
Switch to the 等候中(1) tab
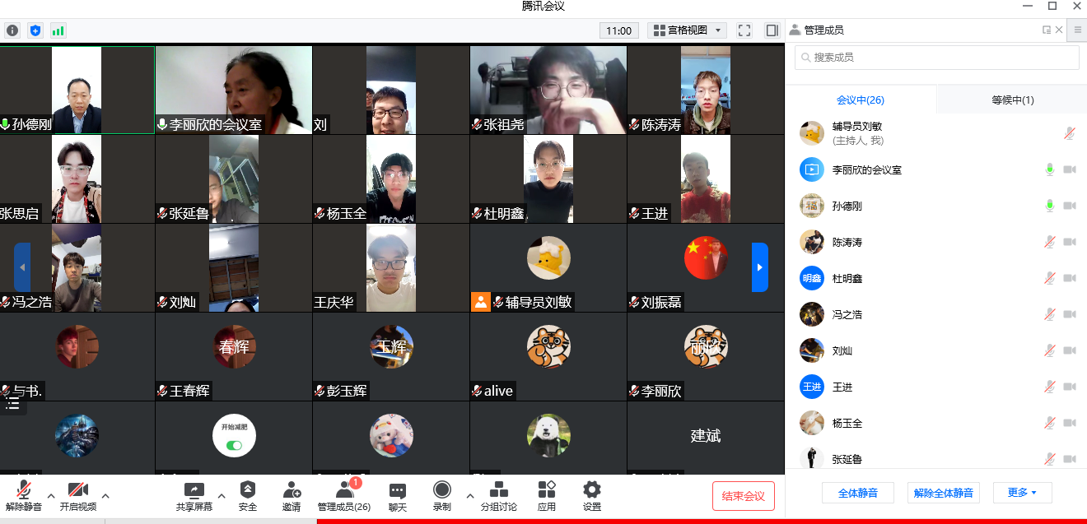(x=1012, y=100)
